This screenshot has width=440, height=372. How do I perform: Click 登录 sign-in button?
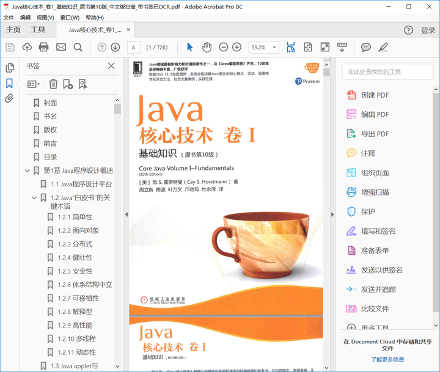pyautogui.click(x=428, y=31)
